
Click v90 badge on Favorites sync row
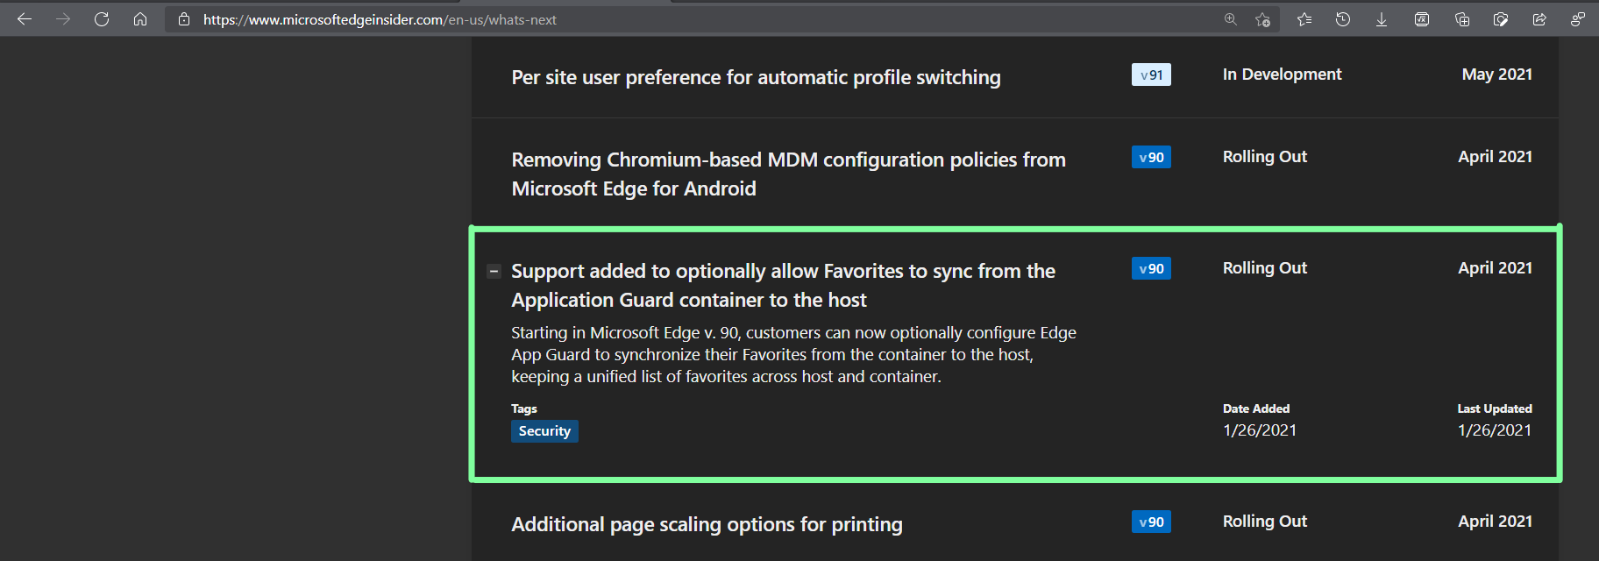pos(1151,268)
